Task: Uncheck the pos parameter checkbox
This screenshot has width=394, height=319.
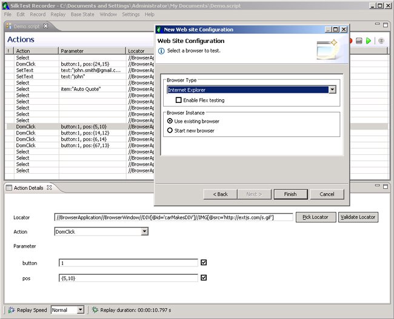Action: (204, 278)
